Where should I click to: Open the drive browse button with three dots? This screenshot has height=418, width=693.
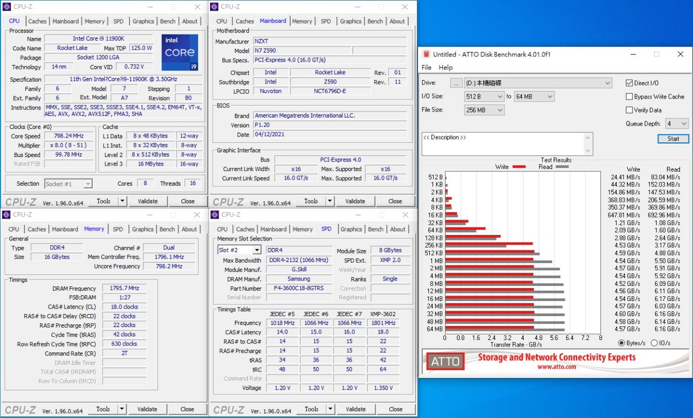tap(456, 83)
